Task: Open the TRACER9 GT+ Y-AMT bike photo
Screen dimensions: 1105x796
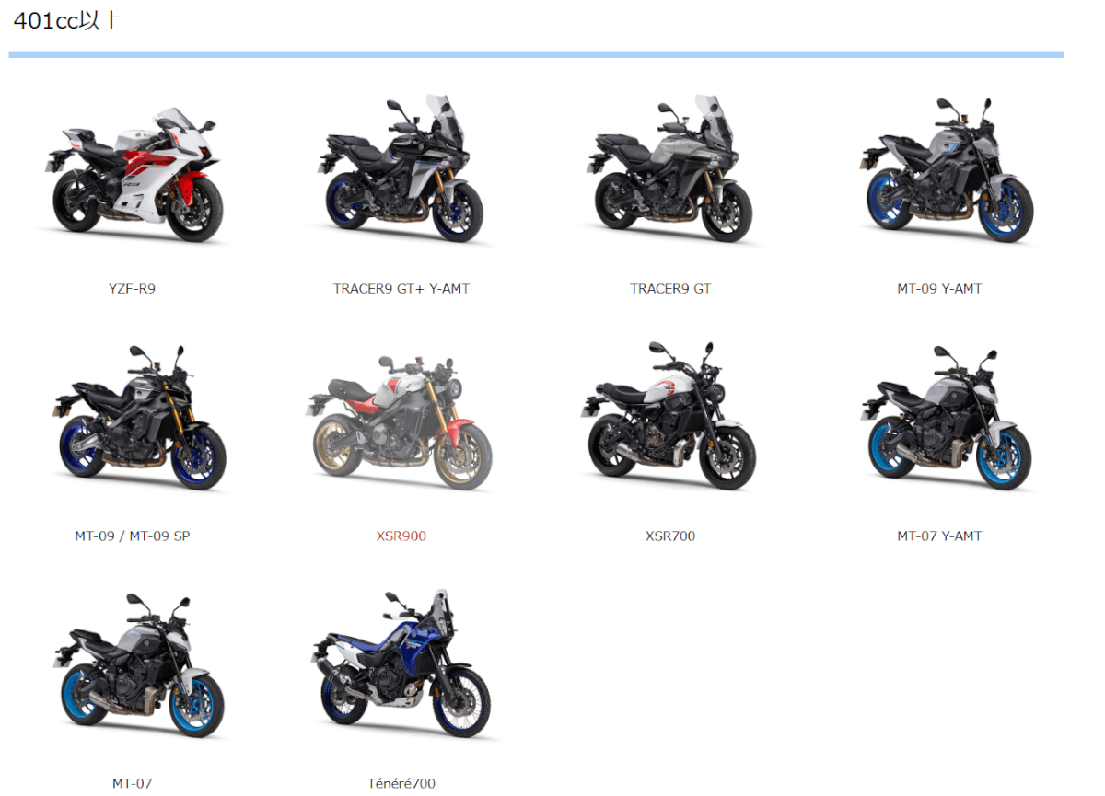Action: pyautogui.click(x=401, y=170)
